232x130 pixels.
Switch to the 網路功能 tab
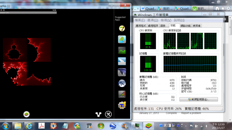tap(186, 26)
